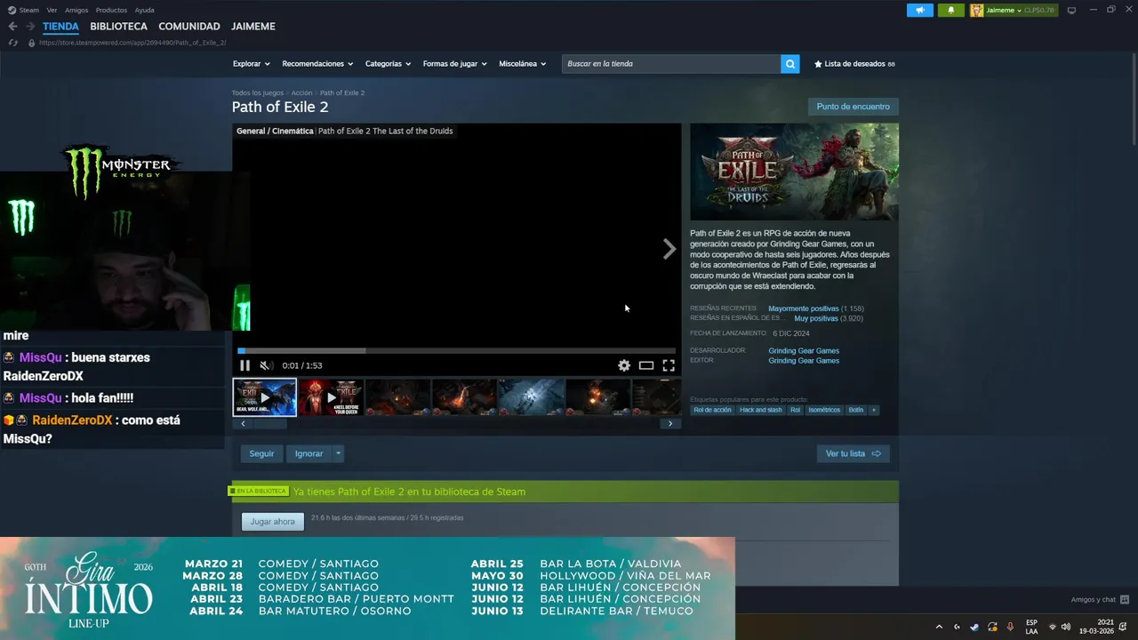Open the Rol de acción tag
The image size is (1138, 640).
point(712,410)
